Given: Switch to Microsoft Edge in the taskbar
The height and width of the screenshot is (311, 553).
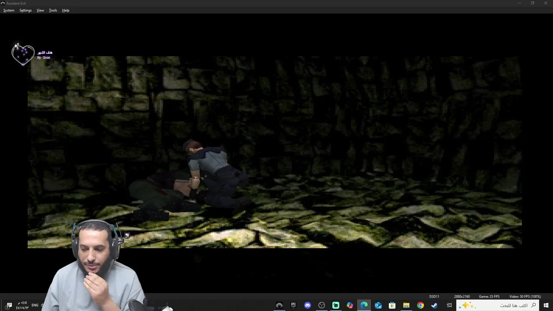Looking at the screenshot, I should pos(364,305).
